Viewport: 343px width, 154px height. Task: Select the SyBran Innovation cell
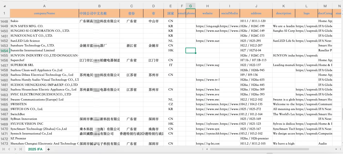[x=44, y=119]
